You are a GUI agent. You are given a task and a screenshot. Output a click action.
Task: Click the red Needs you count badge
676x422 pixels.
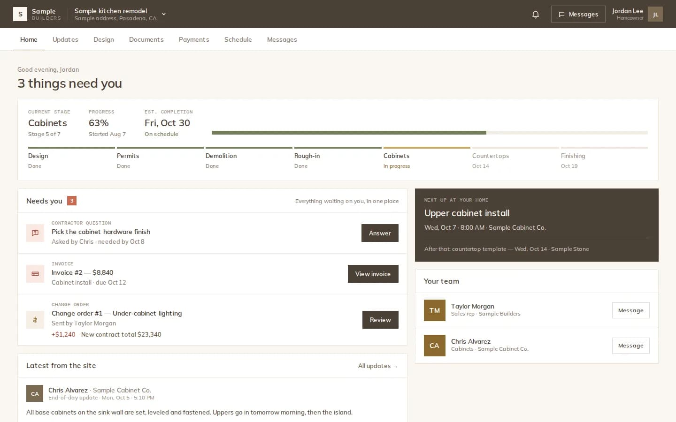72,201
